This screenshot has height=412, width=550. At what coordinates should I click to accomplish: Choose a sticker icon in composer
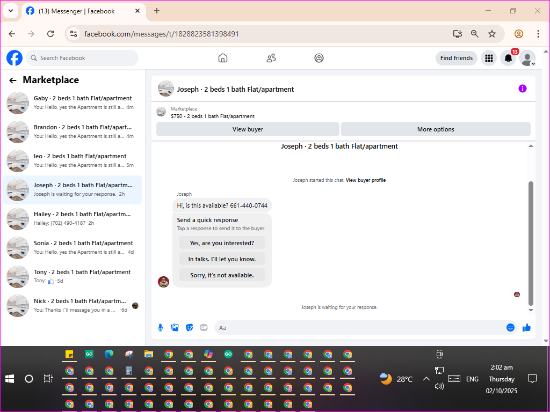(190, 328)
